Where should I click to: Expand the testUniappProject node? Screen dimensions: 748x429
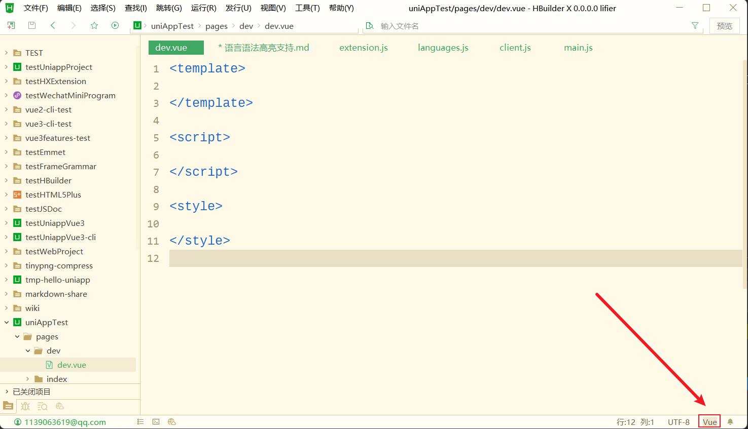[7, 67]
